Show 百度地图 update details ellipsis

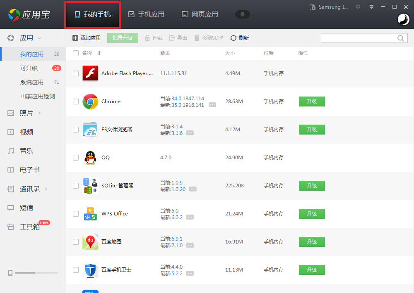tap(190, 245)
